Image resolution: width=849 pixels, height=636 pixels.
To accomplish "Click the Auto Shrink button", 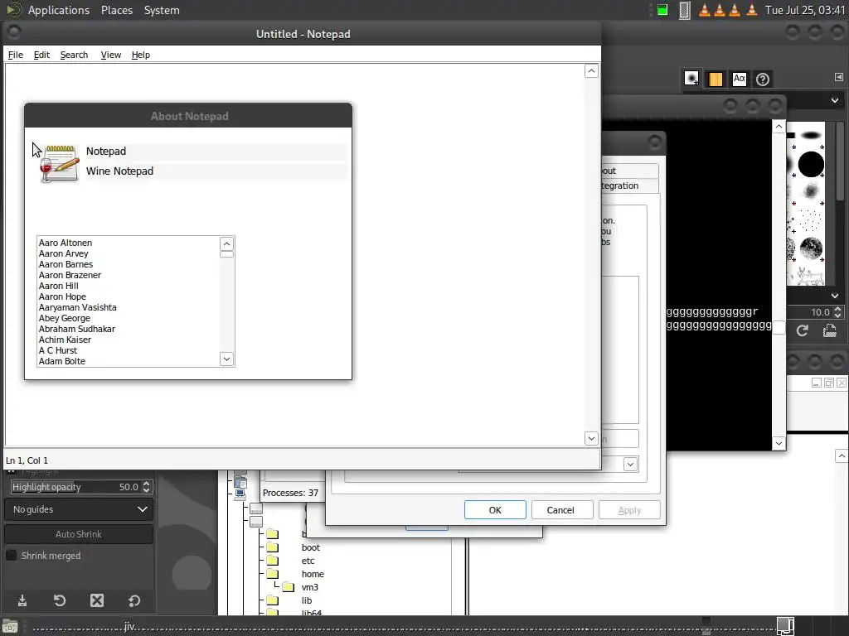I will (79, 534).
